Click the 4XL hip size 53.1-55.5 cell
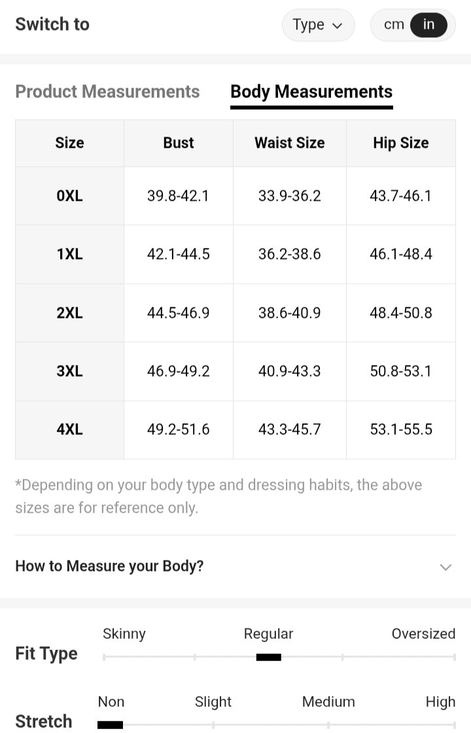471x733 pixels. 400,430
